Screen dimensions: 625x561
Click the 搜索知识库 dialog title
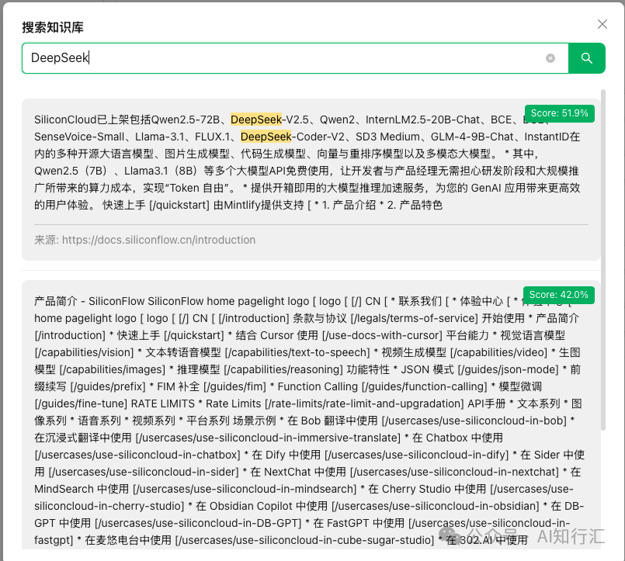click(x=53, y=27)
